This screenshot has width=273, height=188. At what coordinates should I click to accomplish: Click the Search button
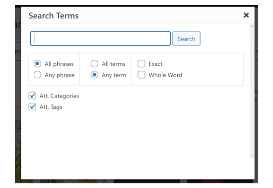point(186,39)
